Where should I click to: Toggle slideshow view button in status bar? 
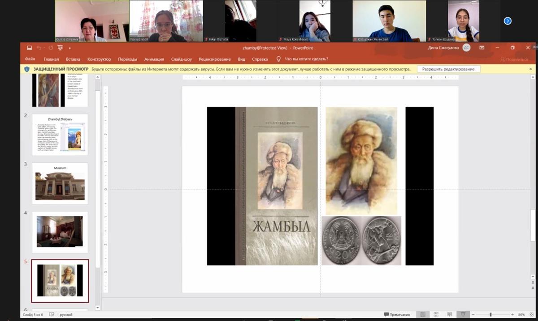click(x=463, y=315)
